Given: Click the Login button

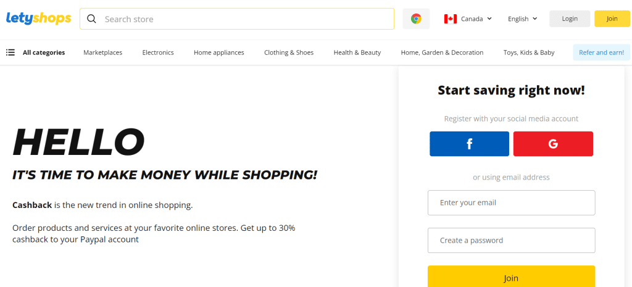Looking at the screenshot, I should click(x=570, y=19).
